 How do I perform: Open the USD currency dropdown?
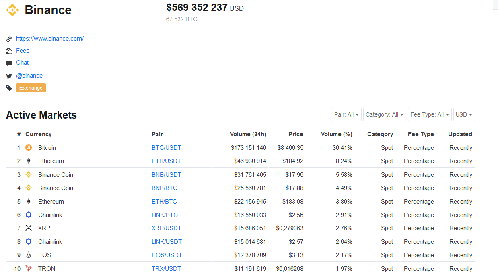click(x=464, y=114)
